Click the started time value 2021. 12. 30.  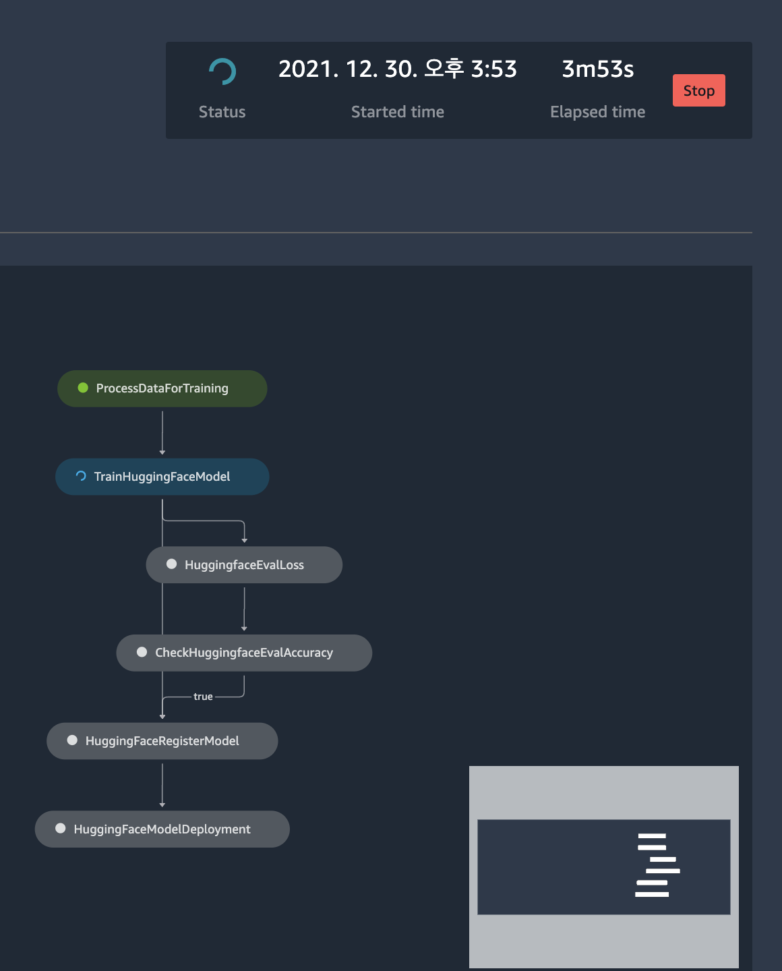398,69
